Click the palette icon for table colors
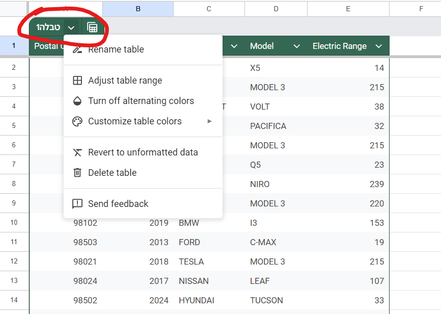Screen dimensions: 441x314 pyautogui.click(x=77, y=121)
